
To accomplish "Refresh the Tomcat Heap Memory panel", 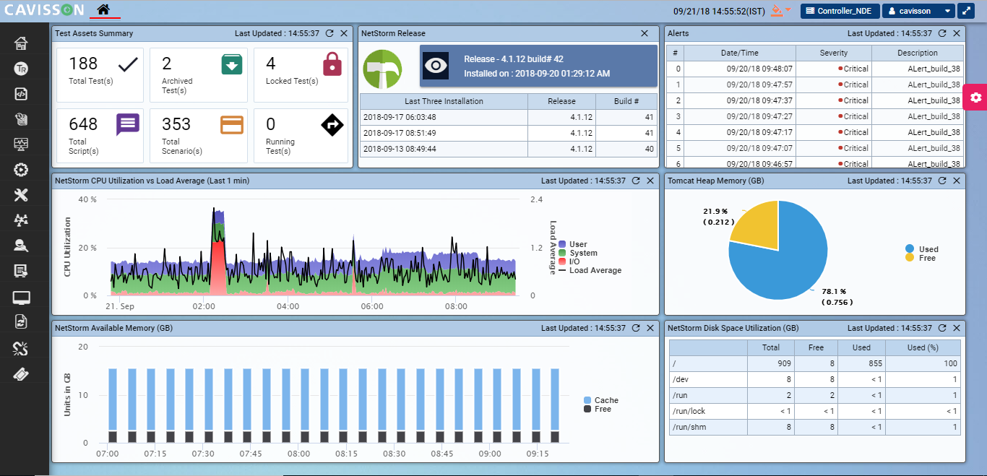I will [x=942, y=181].
